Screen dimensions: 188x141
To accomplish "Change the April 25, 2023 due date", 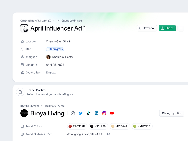I will (55, 65).
